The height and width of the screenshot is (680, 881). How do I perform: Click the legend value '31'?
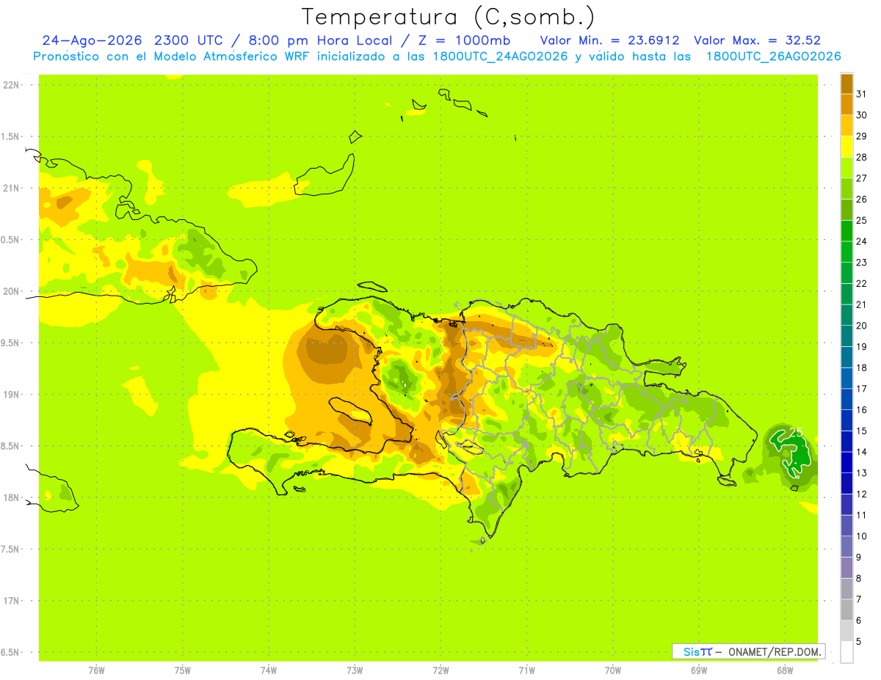pyautogui.click(x=862, y=94)
